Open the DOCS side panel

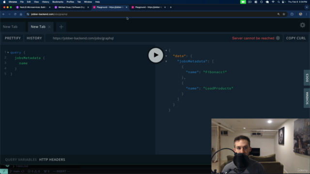(307, 78)
